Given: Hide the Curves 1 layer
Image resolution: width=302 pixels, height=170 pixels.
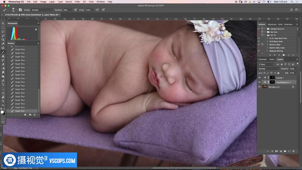Looking at the screenshot, I should [259, 78].
